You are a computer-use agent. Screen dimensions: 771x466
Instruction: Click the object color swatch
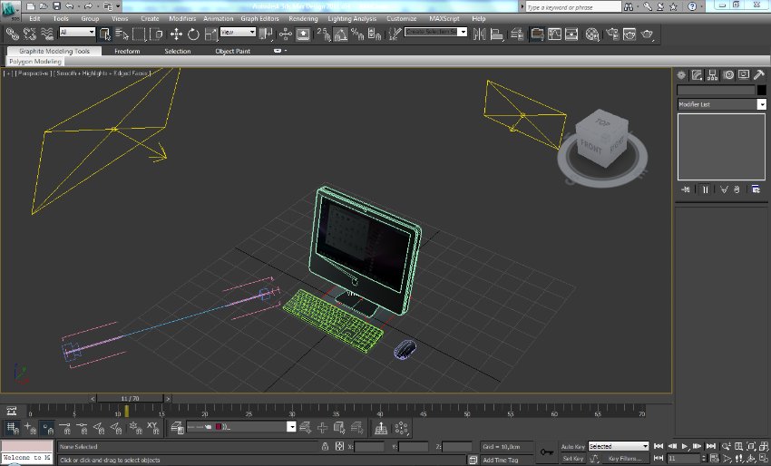762,90
